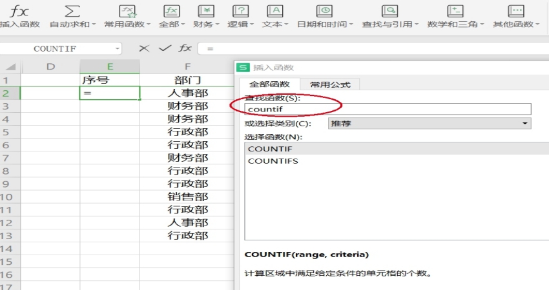
Task: Select COUNTIFS in the function list
Action: click(273, 161)
